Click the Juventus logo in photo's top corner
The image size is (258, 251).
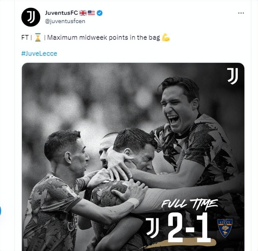232,76
